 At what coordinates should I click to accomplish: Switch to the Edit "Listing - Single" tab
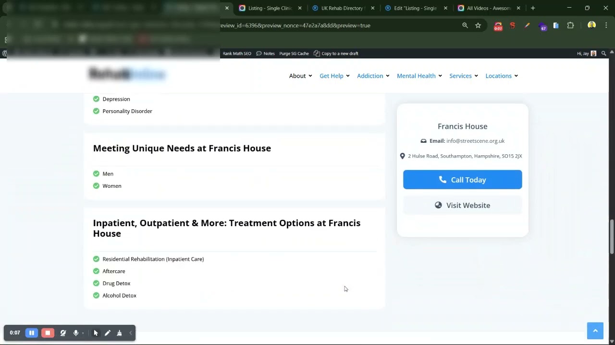(x=415, y=8)
